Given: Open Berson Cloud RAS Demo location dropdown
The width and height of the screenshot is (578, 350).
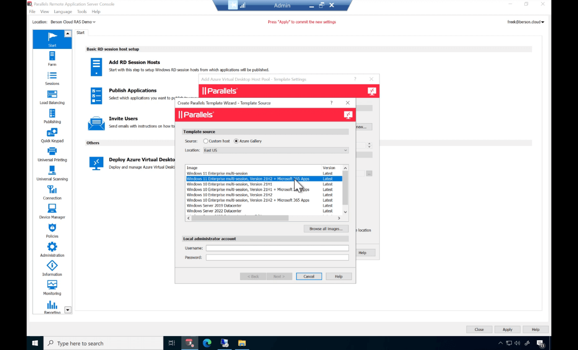Looking at the screenshot, I should [73, 22].
